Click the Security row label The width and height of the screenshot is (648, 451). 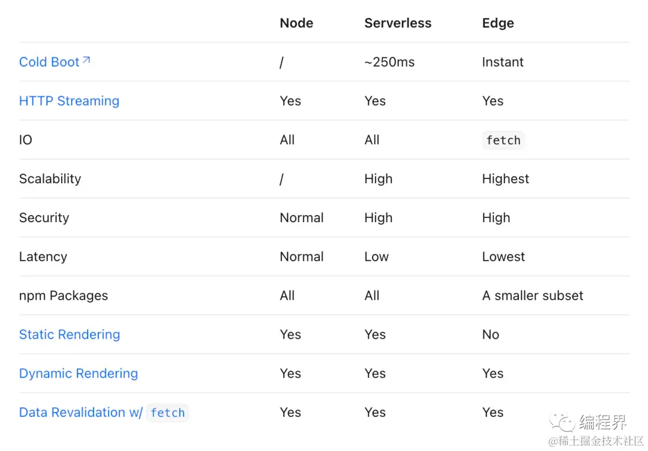44,217
